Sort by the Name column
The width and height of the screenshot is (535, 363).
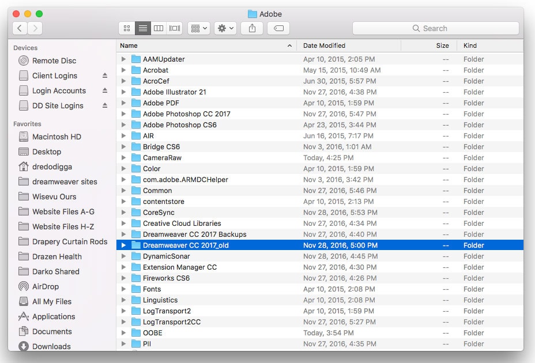click(206, 46)
